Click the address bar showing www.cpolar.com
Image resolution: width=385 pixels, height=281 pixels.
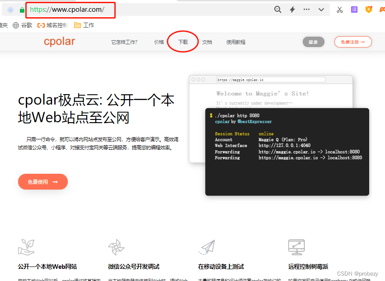68,9
